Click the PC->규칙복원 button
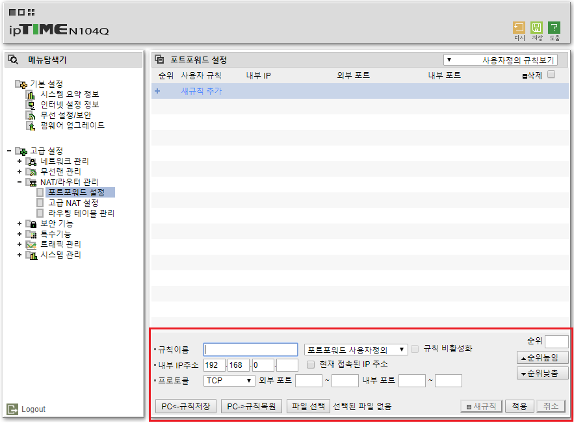The width and height of the screenshot is (574, 423). pos(251,406)
